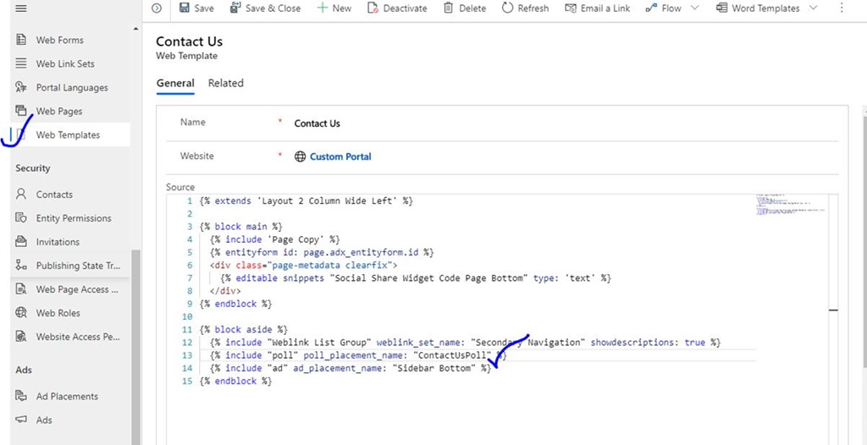This screenshot has height=445, width=867.
Task: Open Entity Permissions in sidebar
Action: click(x=73, y=218)
